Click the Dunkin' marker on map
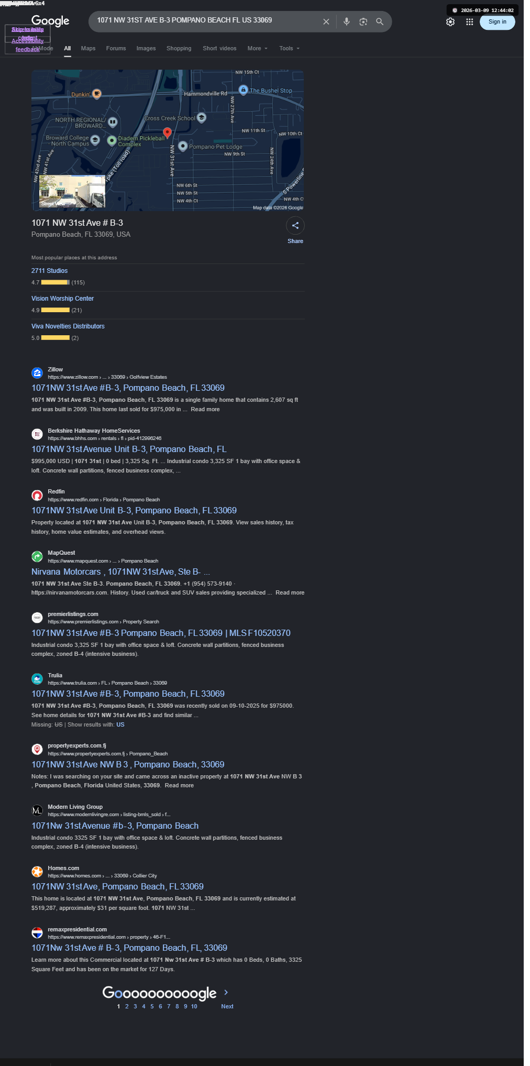This screenshot has width=530, height=1066. pos(96,94)
